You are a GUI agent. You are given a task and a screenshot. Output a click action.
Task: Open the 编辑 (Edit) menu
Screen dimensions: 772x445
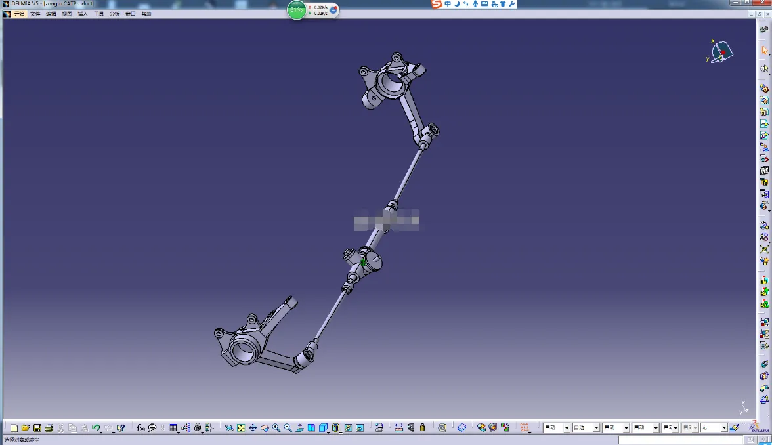(x=51, y=14)
